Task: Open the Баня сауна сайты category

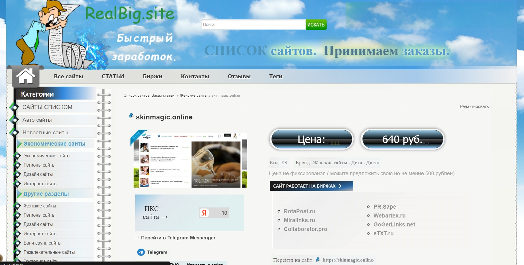Action: click(x=42, y=243)
